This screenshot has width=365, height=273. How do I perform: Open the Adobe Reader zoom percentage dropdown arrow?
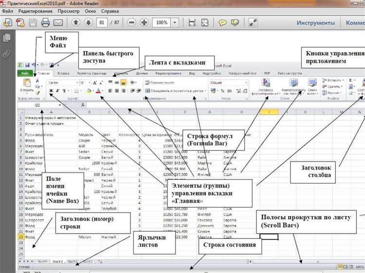[175, 22]
